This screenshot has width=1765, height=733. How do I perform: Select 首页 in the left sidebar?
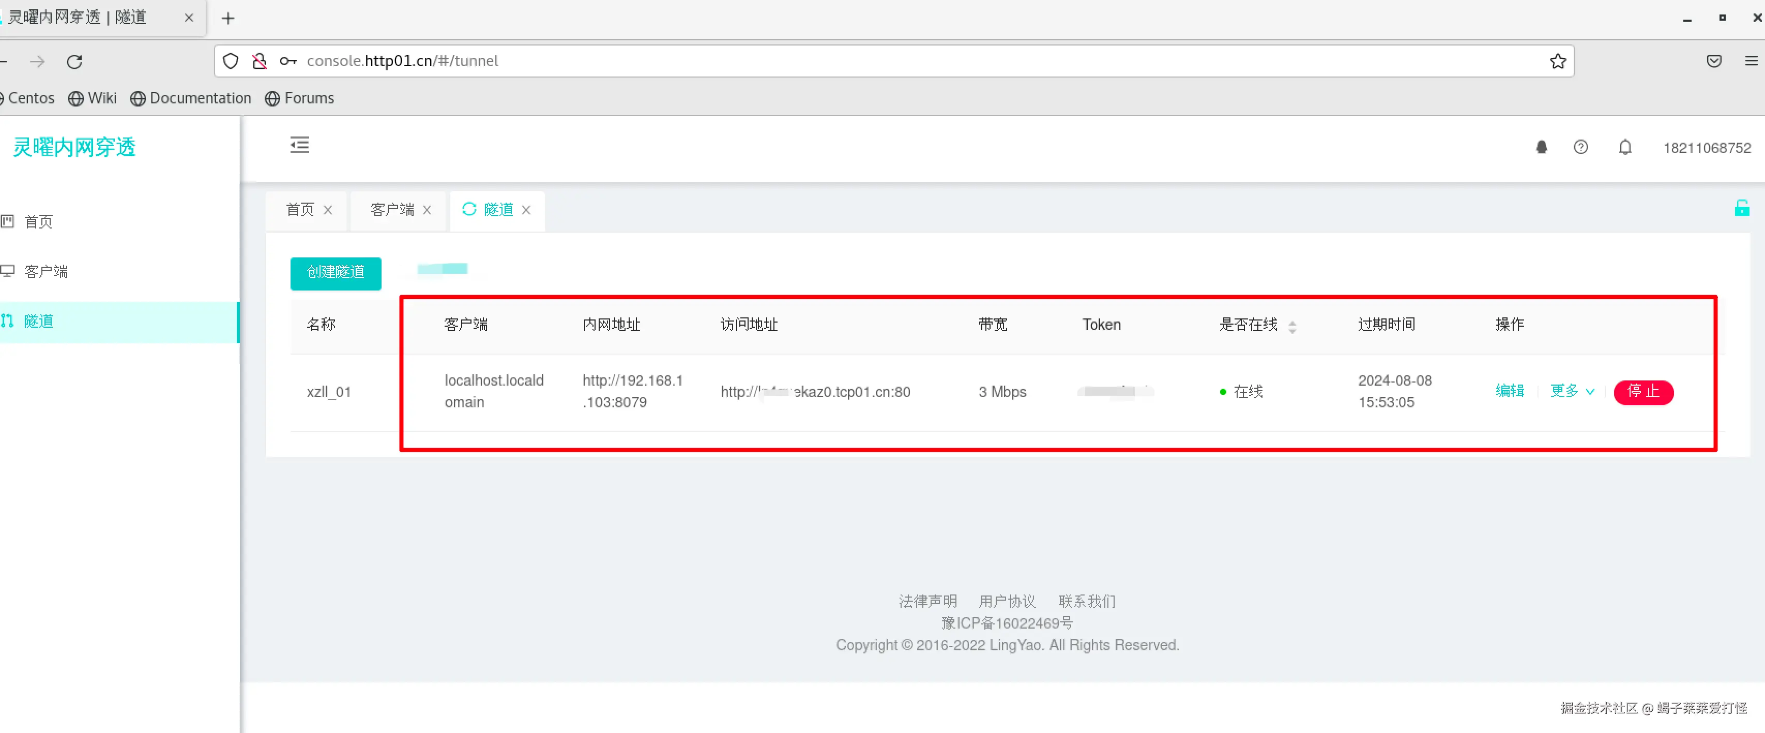point(38,221)
